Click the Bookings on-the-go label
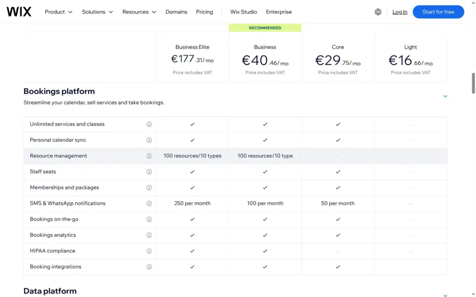Image resolution: width=476 pixels, height=297 pixels. click(54, 219)
